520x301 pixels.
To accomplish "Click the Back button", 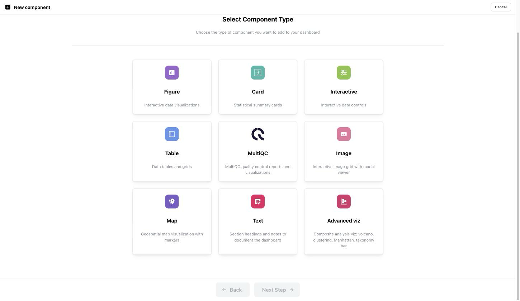I will [232, 290].
